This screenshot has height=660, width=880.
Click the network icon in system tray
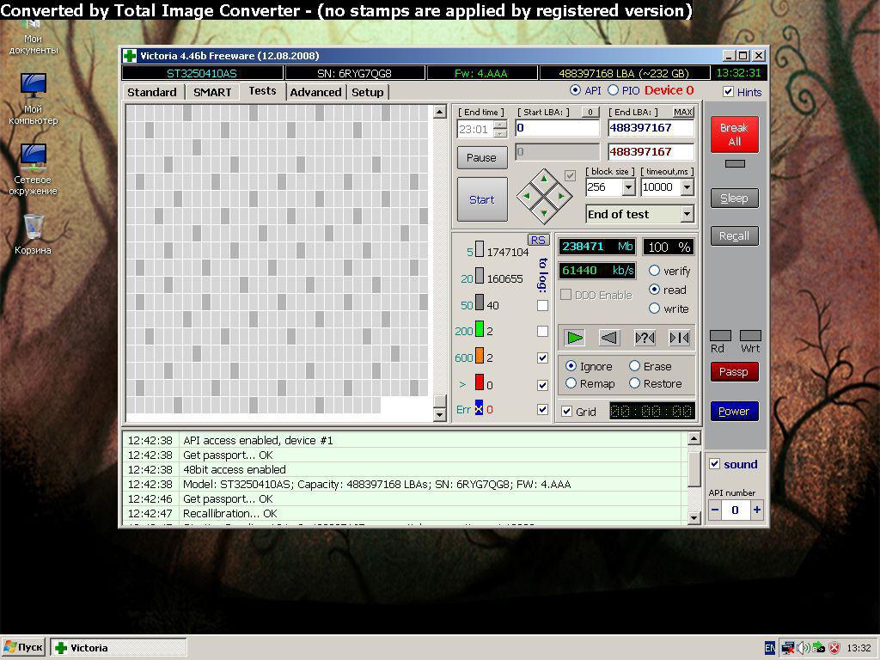(787, 648)
